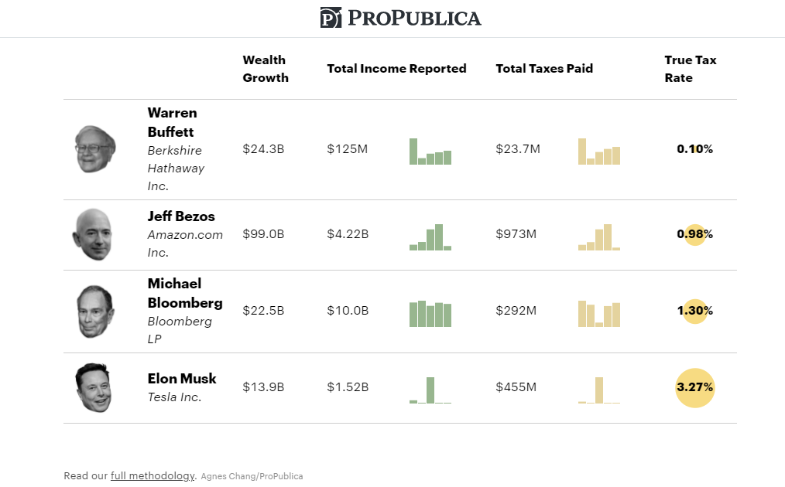Click Jeff Bezos's face photo

(92, 234)
